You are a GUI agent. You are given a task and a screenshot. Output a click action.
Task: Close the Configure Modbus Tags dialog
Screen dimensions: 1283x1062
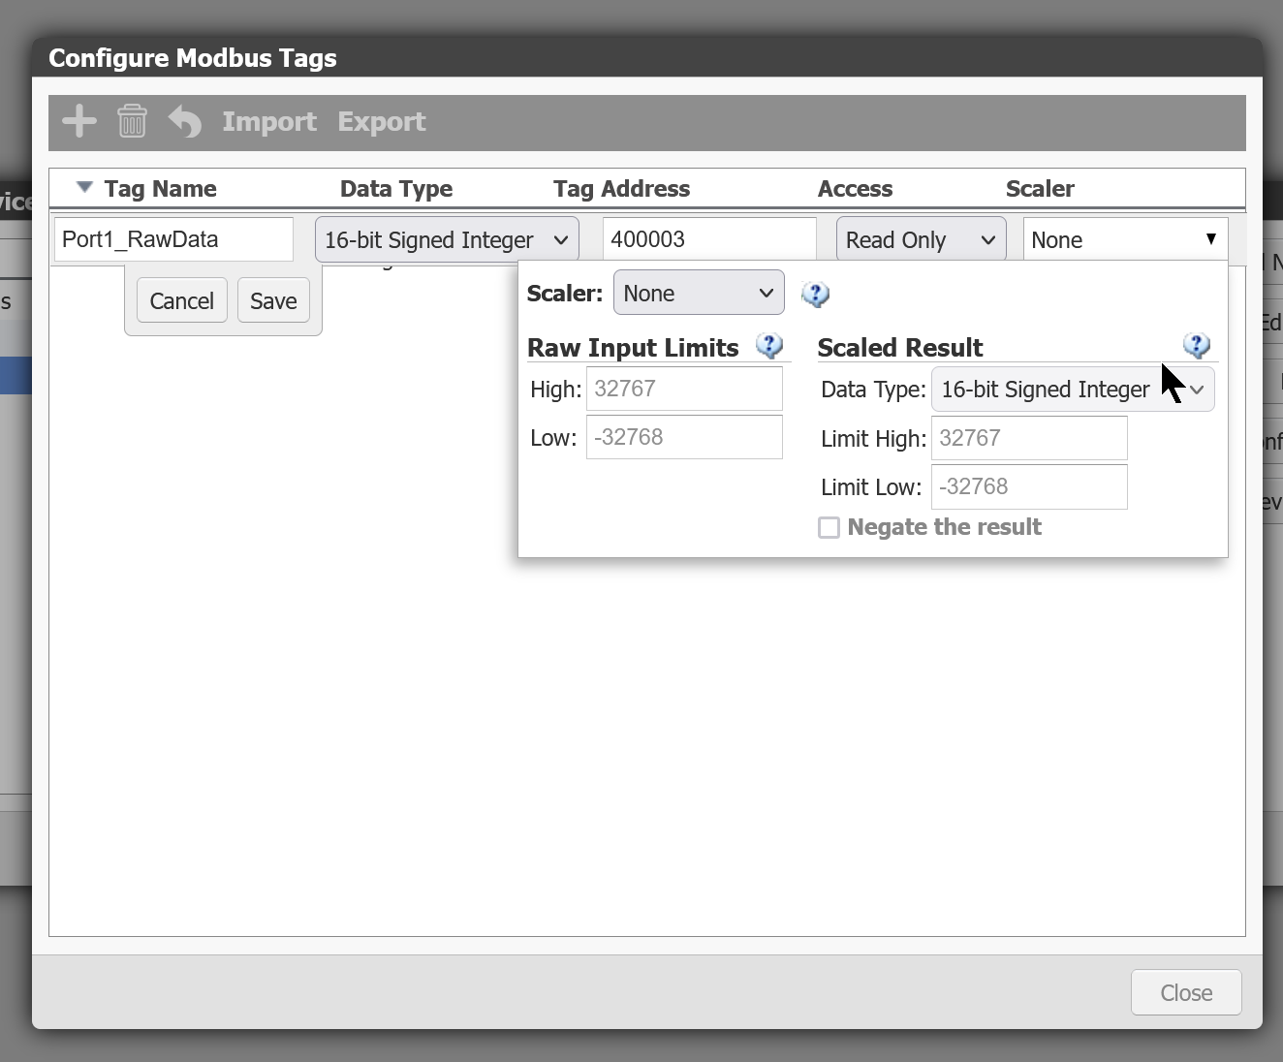pyautogui.click(x=1186, y=992)
